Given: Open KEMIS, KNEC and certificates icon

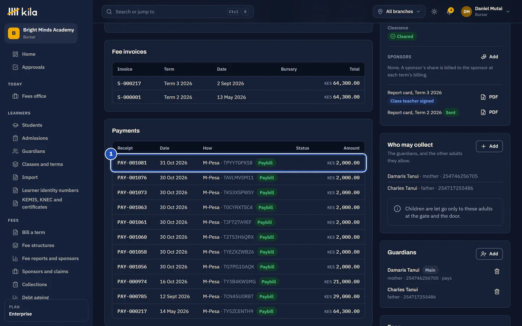Looking at the screenshot, I should click(15, 204).
